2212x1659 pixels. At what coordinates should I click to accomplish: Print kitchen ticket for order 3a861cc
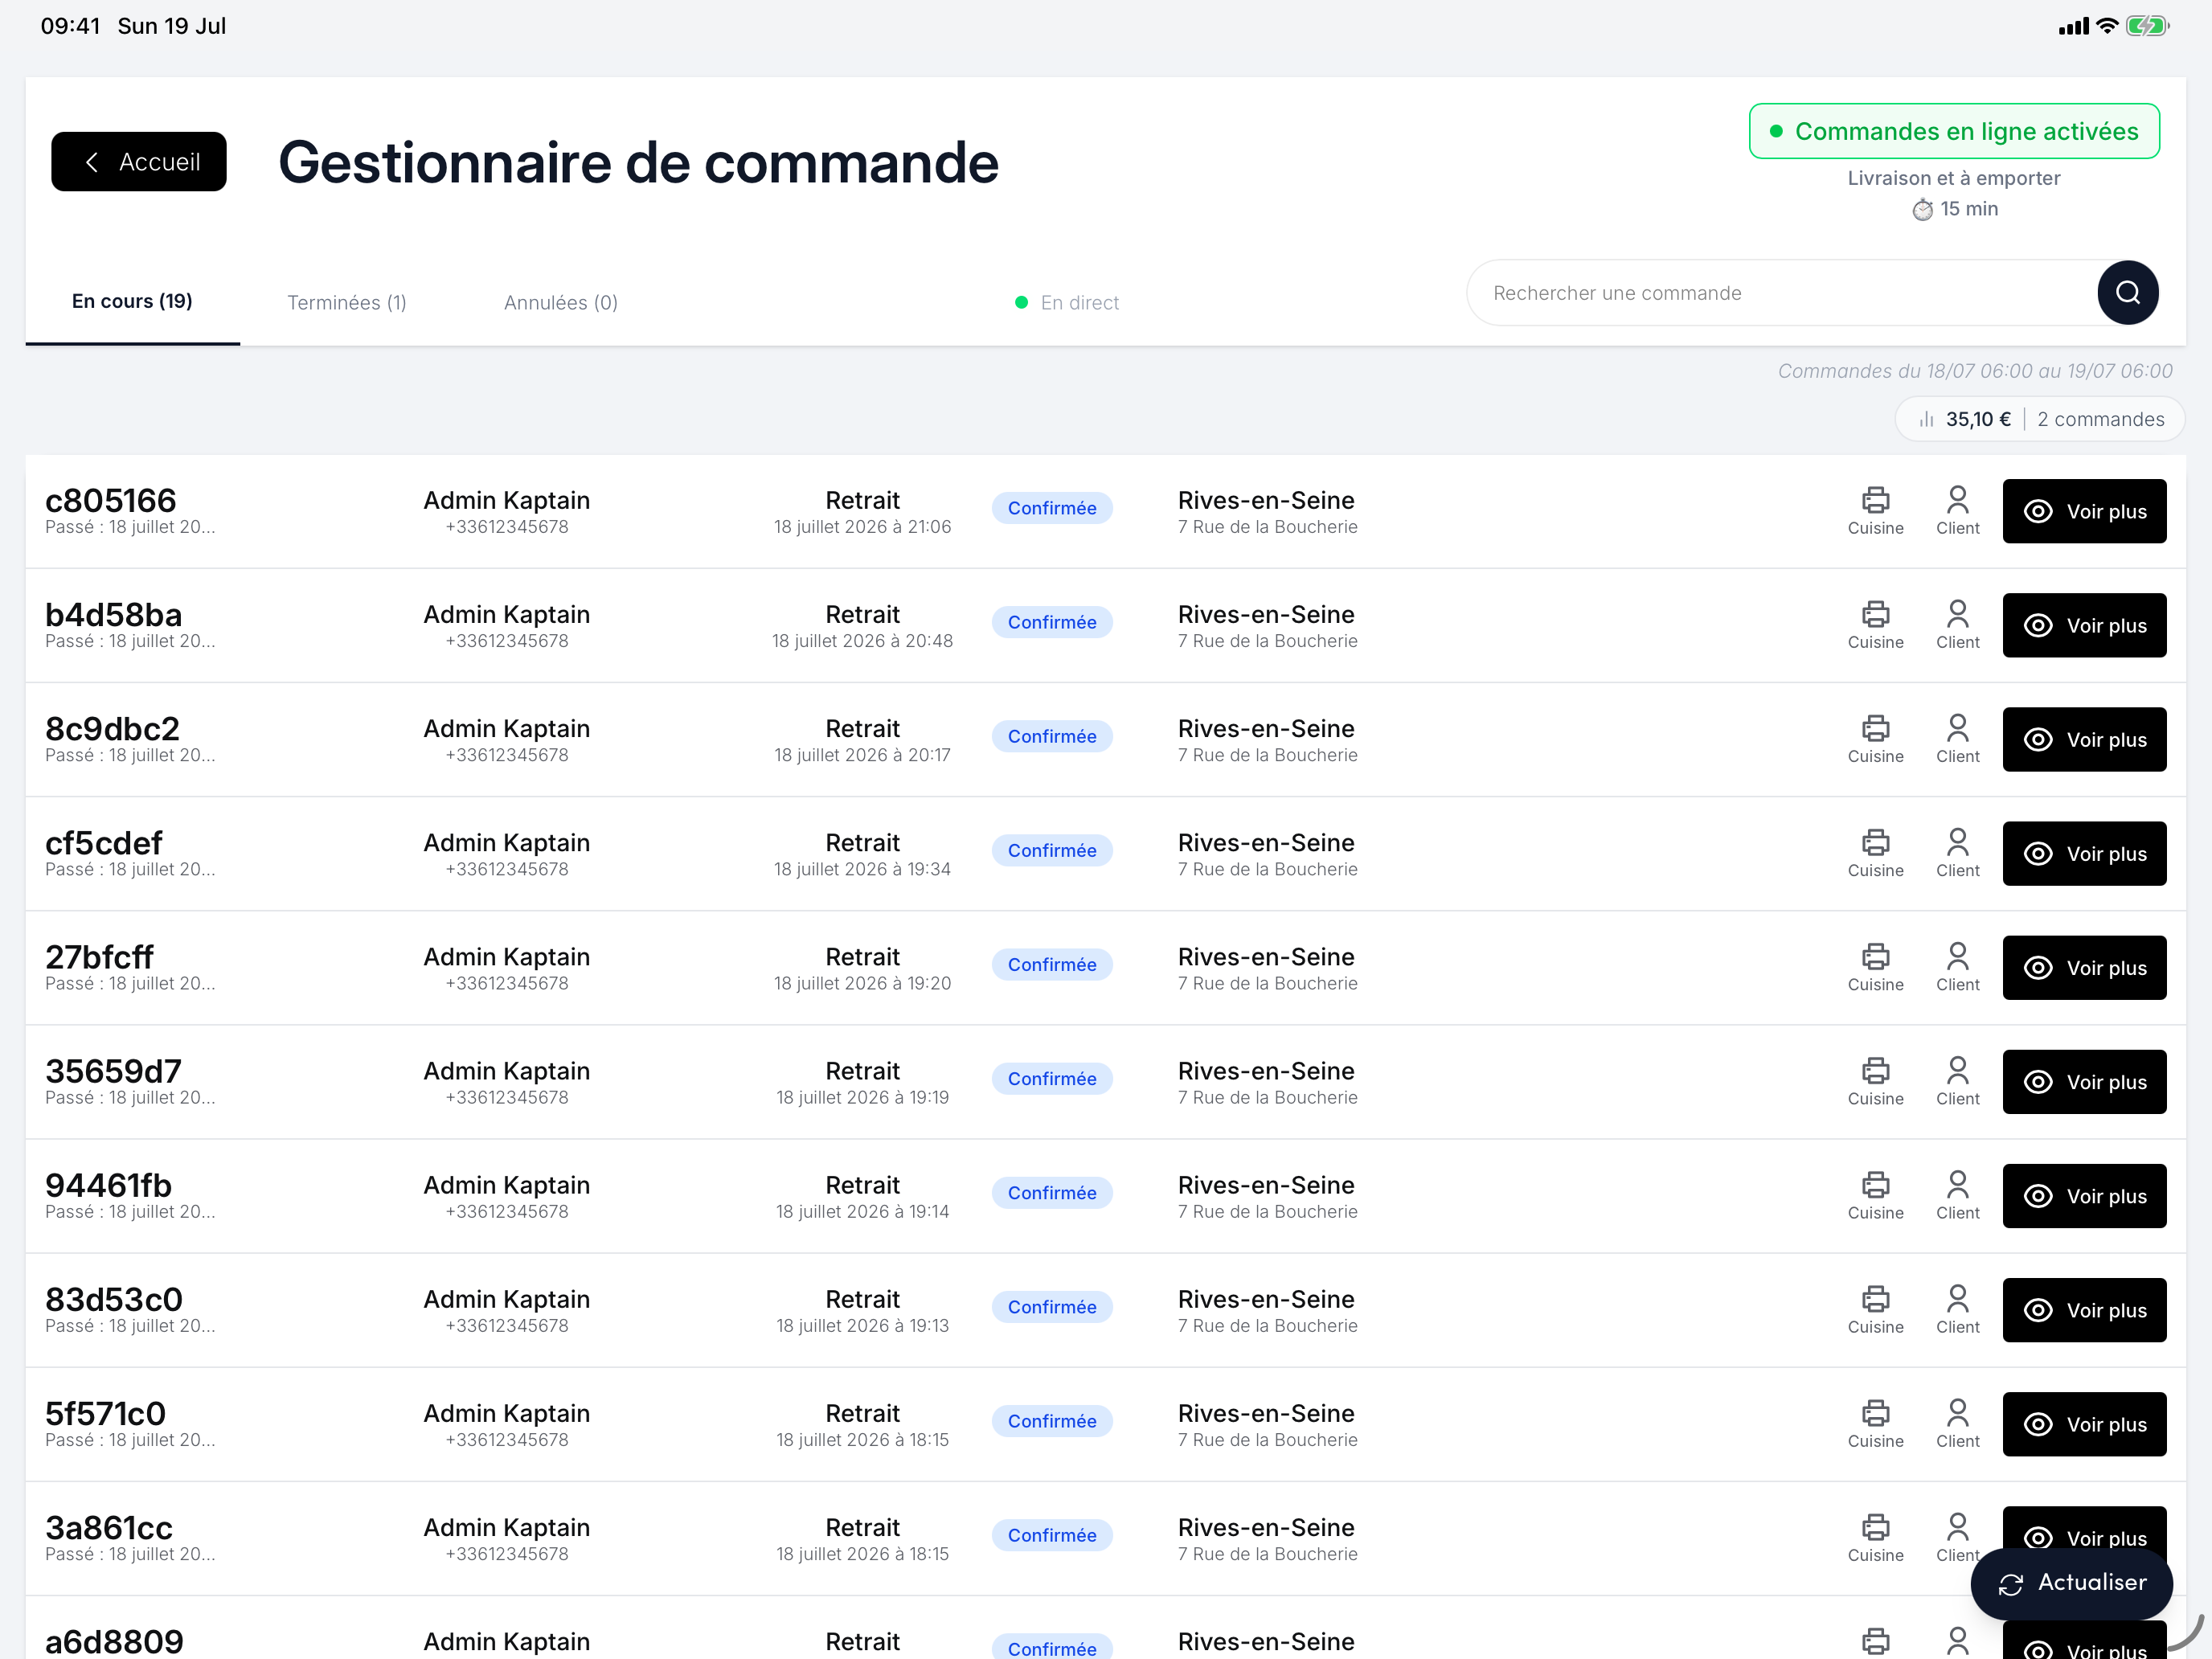click(1875, 1537)
